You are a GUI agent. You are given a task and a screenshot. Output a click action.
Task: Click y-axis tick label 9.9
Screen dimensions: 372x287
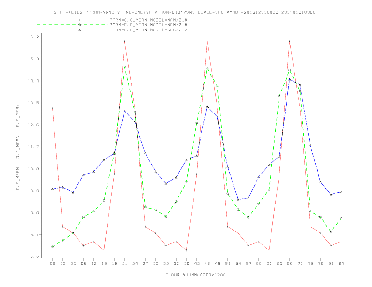click(34, 191)
